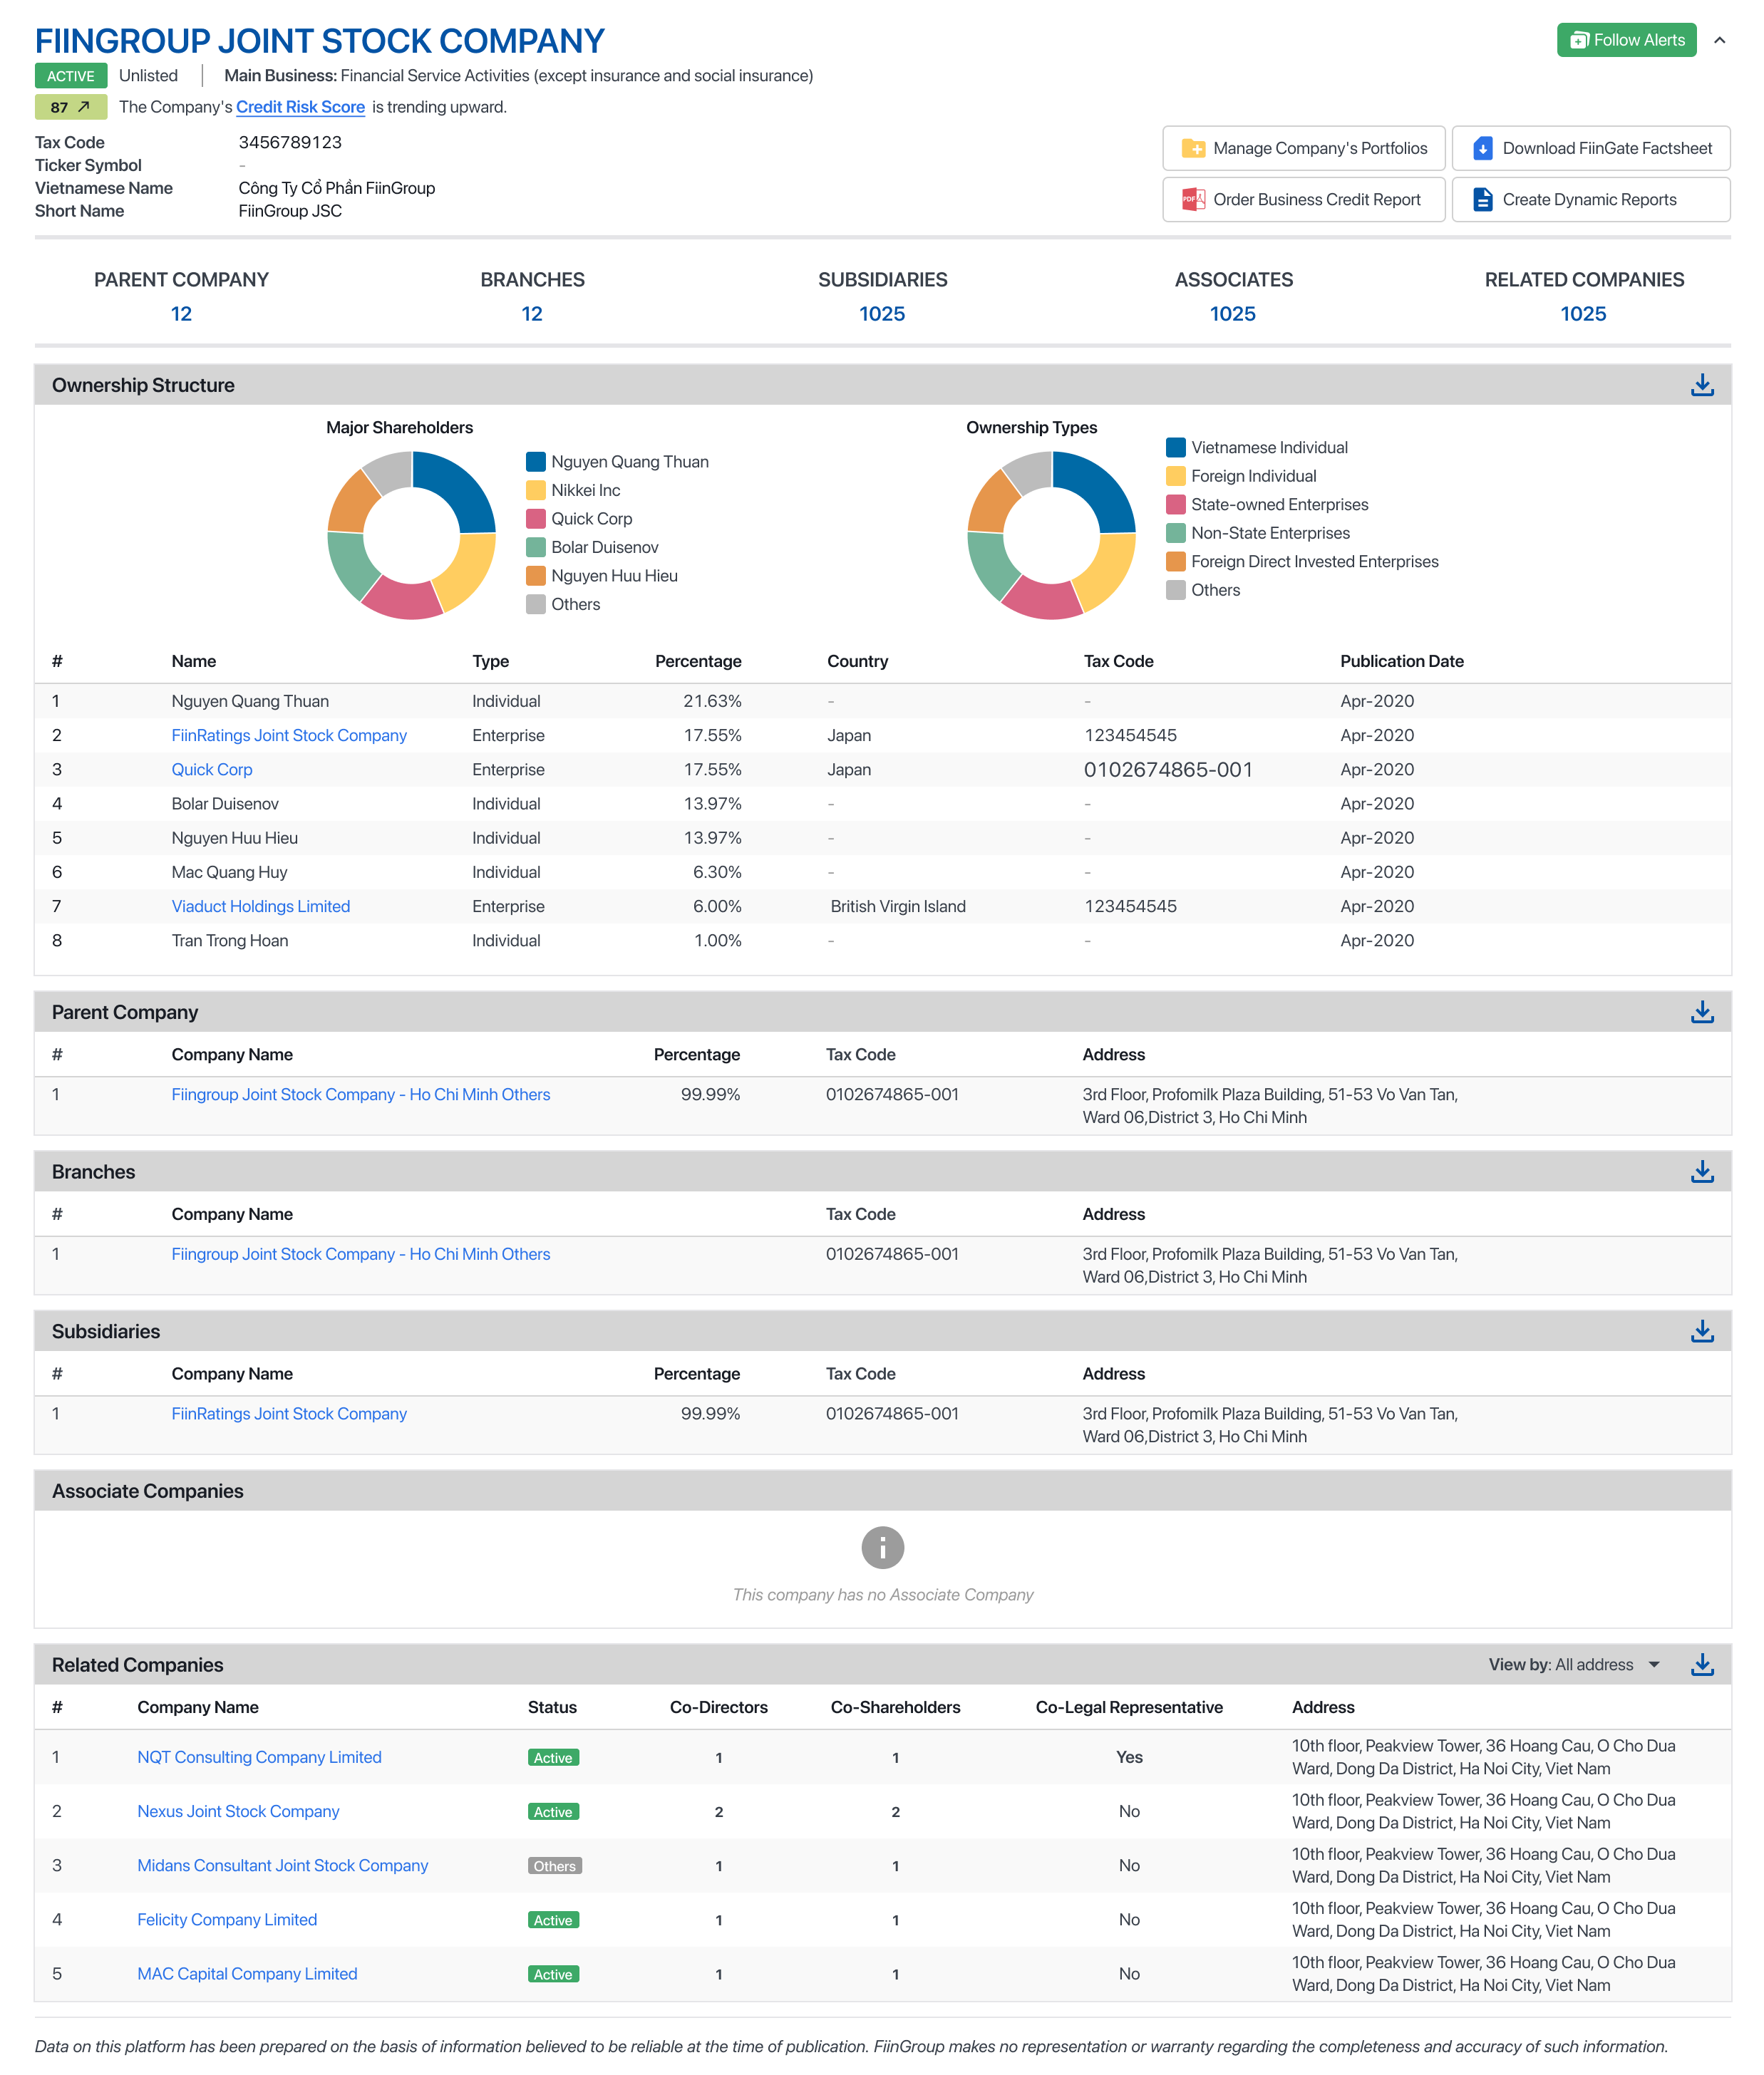
Task: Click Follow Alerts button
Action: coord(1626,40)
